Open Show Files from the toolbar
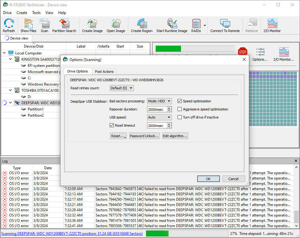Screen dimensions: 300x238 pos(28,26)
